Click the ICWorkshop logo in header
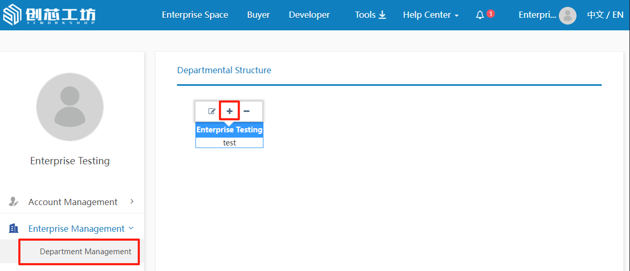The width and height of the screenshot is (630, 271). (x=49, y=15)
